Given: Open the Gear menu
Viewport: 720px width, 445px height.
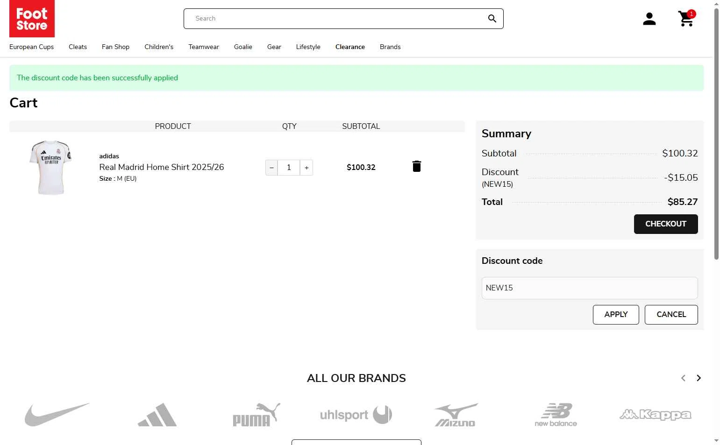Looking at the screenshot, I should (274, 47).
